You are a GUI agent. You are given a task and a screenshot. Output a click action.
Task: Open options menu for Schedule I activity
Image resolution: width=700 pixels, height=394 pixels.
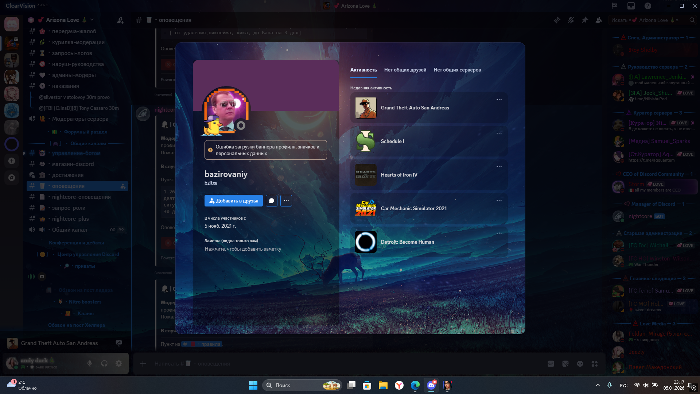point(499,133)
